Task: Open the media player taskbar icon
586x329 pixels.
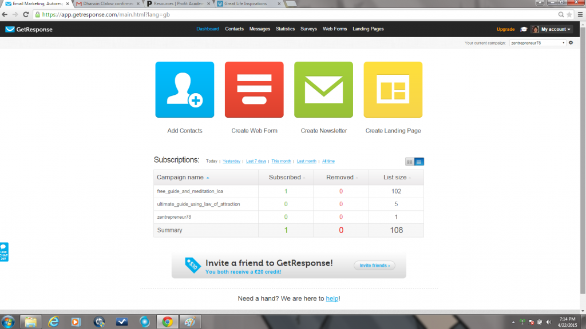Action: coord(76,322)
